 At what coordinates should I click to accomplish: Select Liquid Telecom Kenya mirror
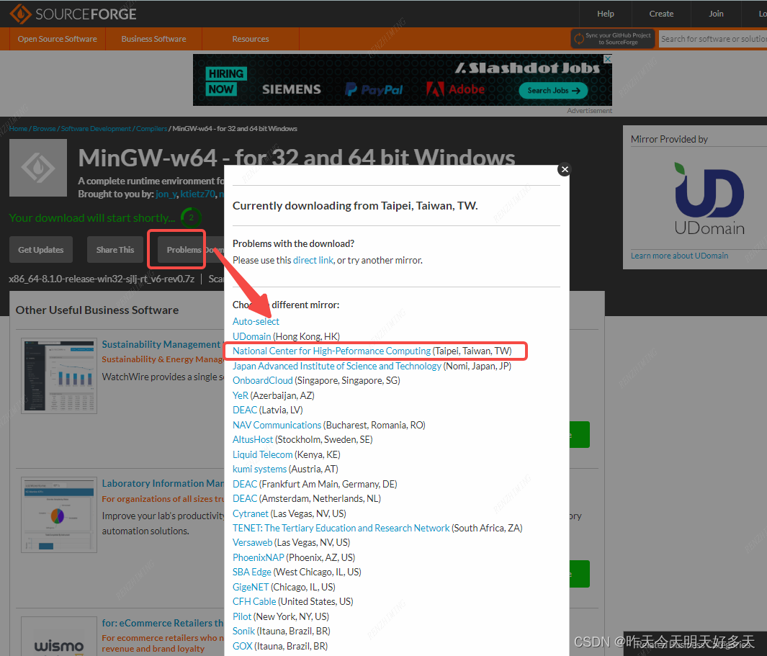(263, 454)
